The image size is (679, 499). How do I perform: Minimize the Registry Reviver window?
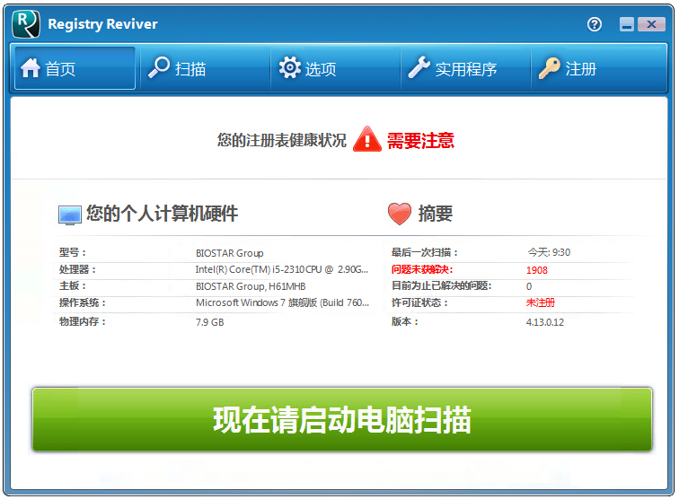tap(626, 24)
